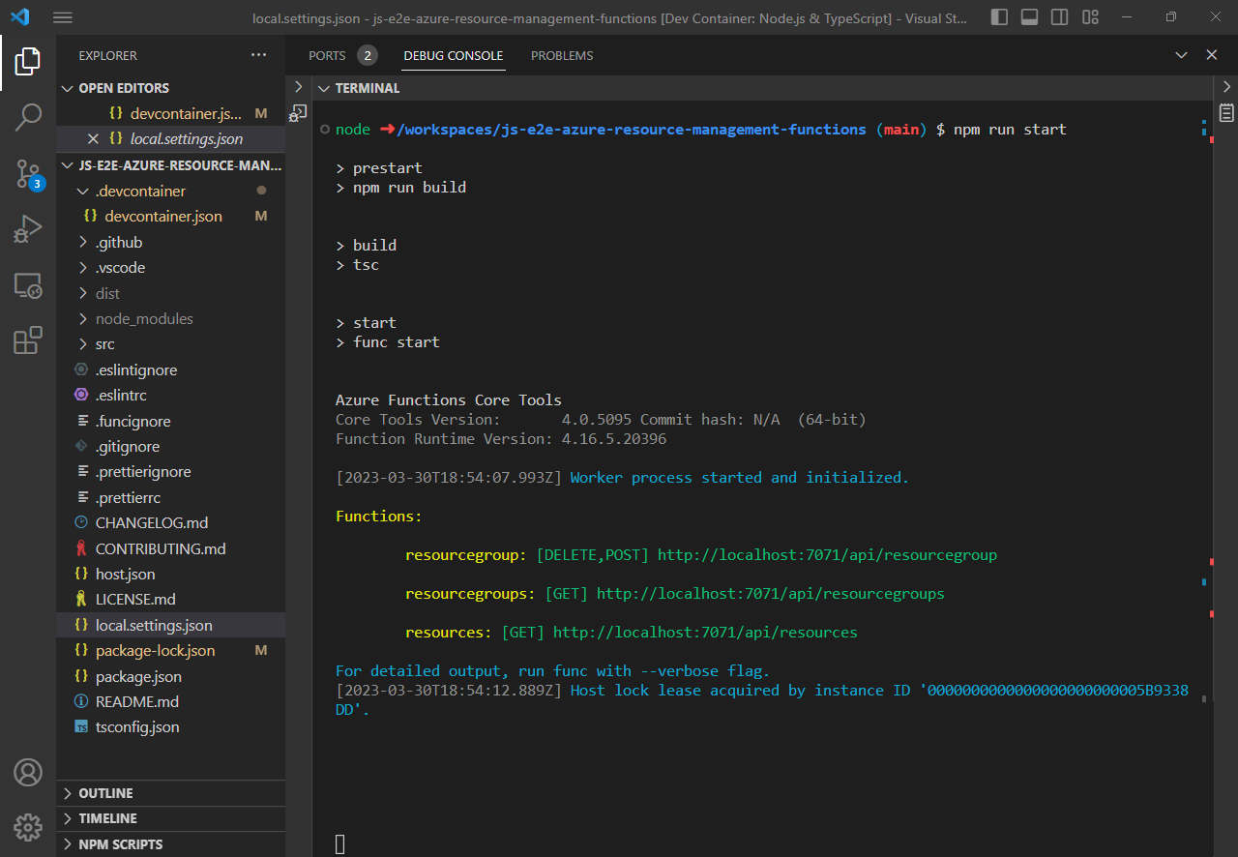Expand the collapsed strip left of TERMINAL header

click(x=299, y=87)
